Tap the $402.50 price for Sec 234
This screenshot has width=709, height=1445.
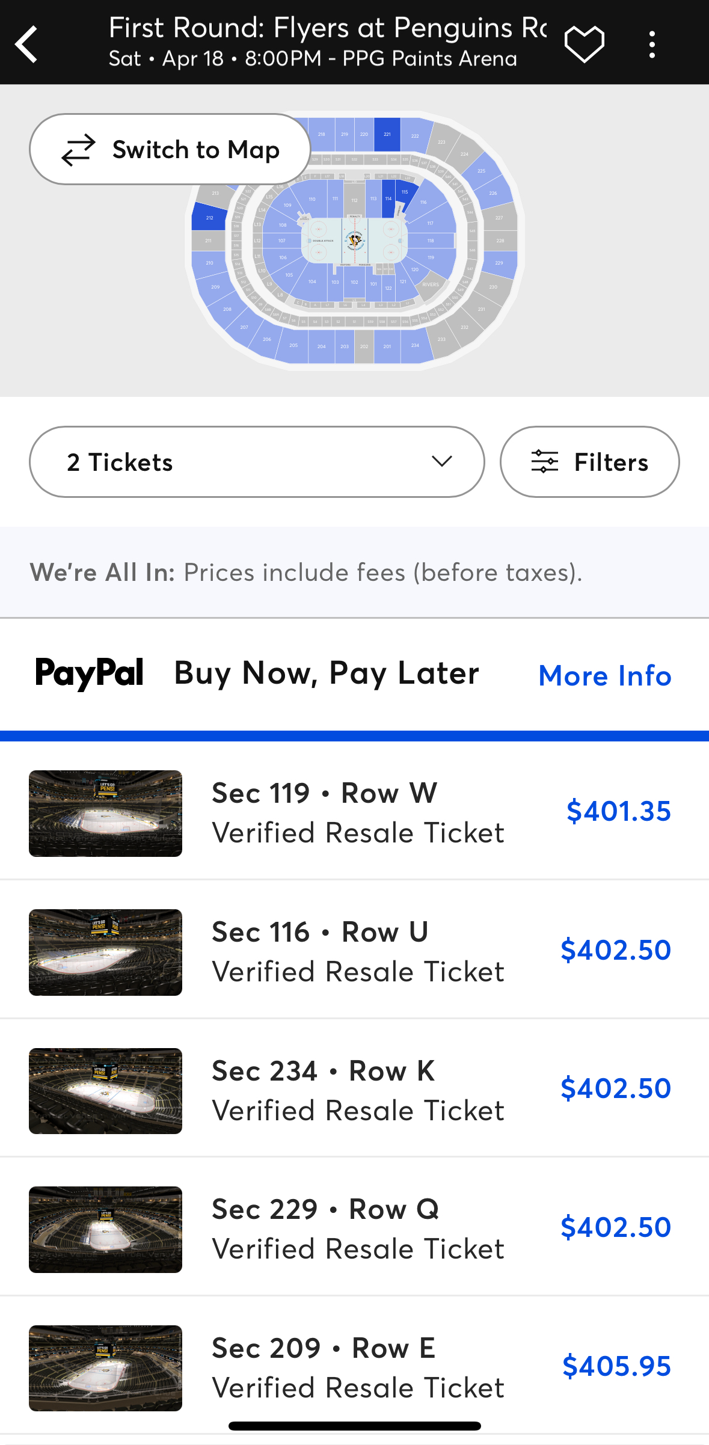point(615,1088)
